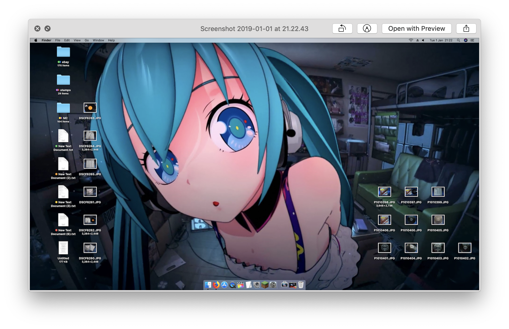Click Image Capture camera icon in Dock
The width and height of the screenshot is (509, 329).
[x=257, y=285]
